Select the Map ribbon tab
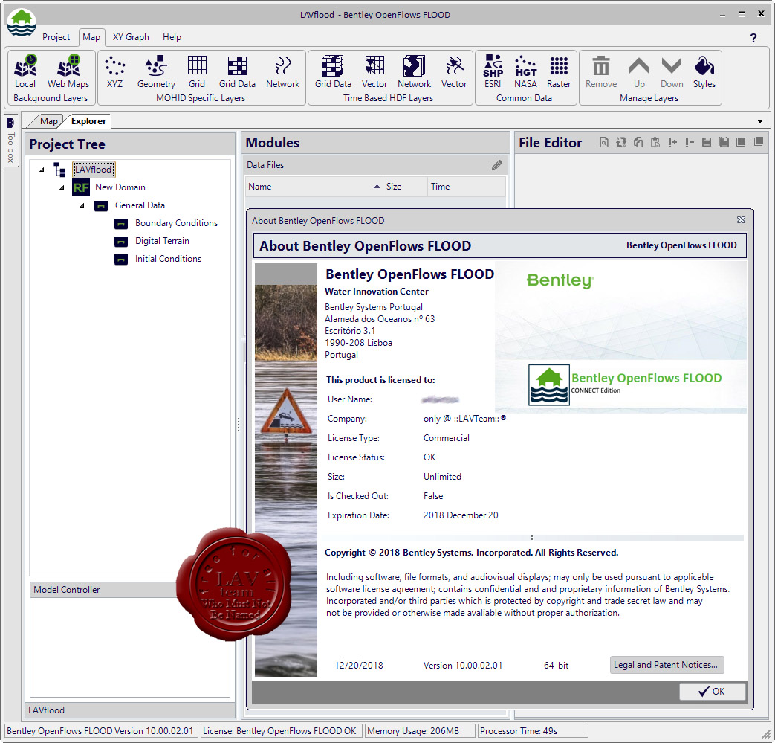 click(x=91, y=37)
